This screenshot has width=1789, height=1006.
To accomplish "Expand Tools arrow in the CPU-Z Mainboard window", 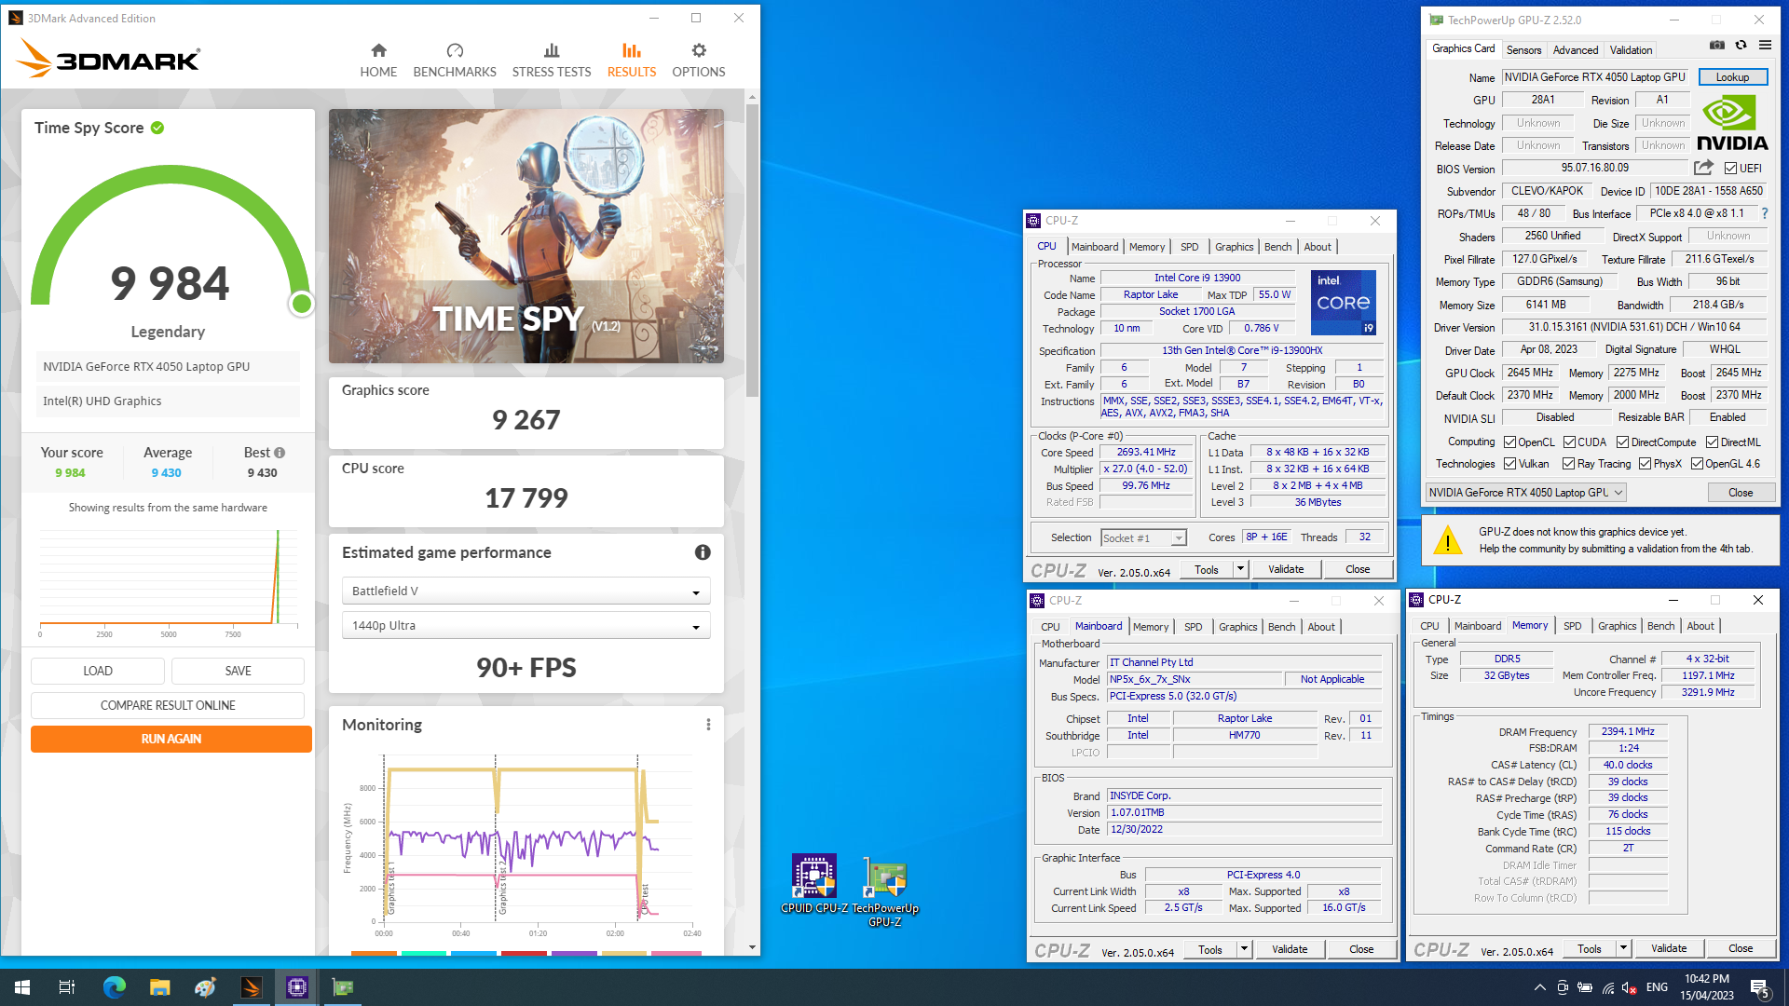I will (1244, 949).
